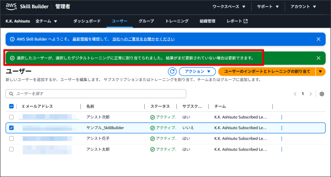Open the トレーニング tab
Image resolution: width=331 pixels, height=177 pixels.
pyautogui.click(x=177, y=21)
